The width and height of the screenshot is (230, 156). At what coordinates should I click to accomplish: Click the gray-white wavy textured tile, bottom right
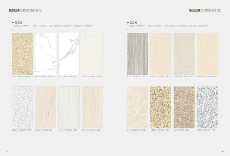tap(207, 107)
